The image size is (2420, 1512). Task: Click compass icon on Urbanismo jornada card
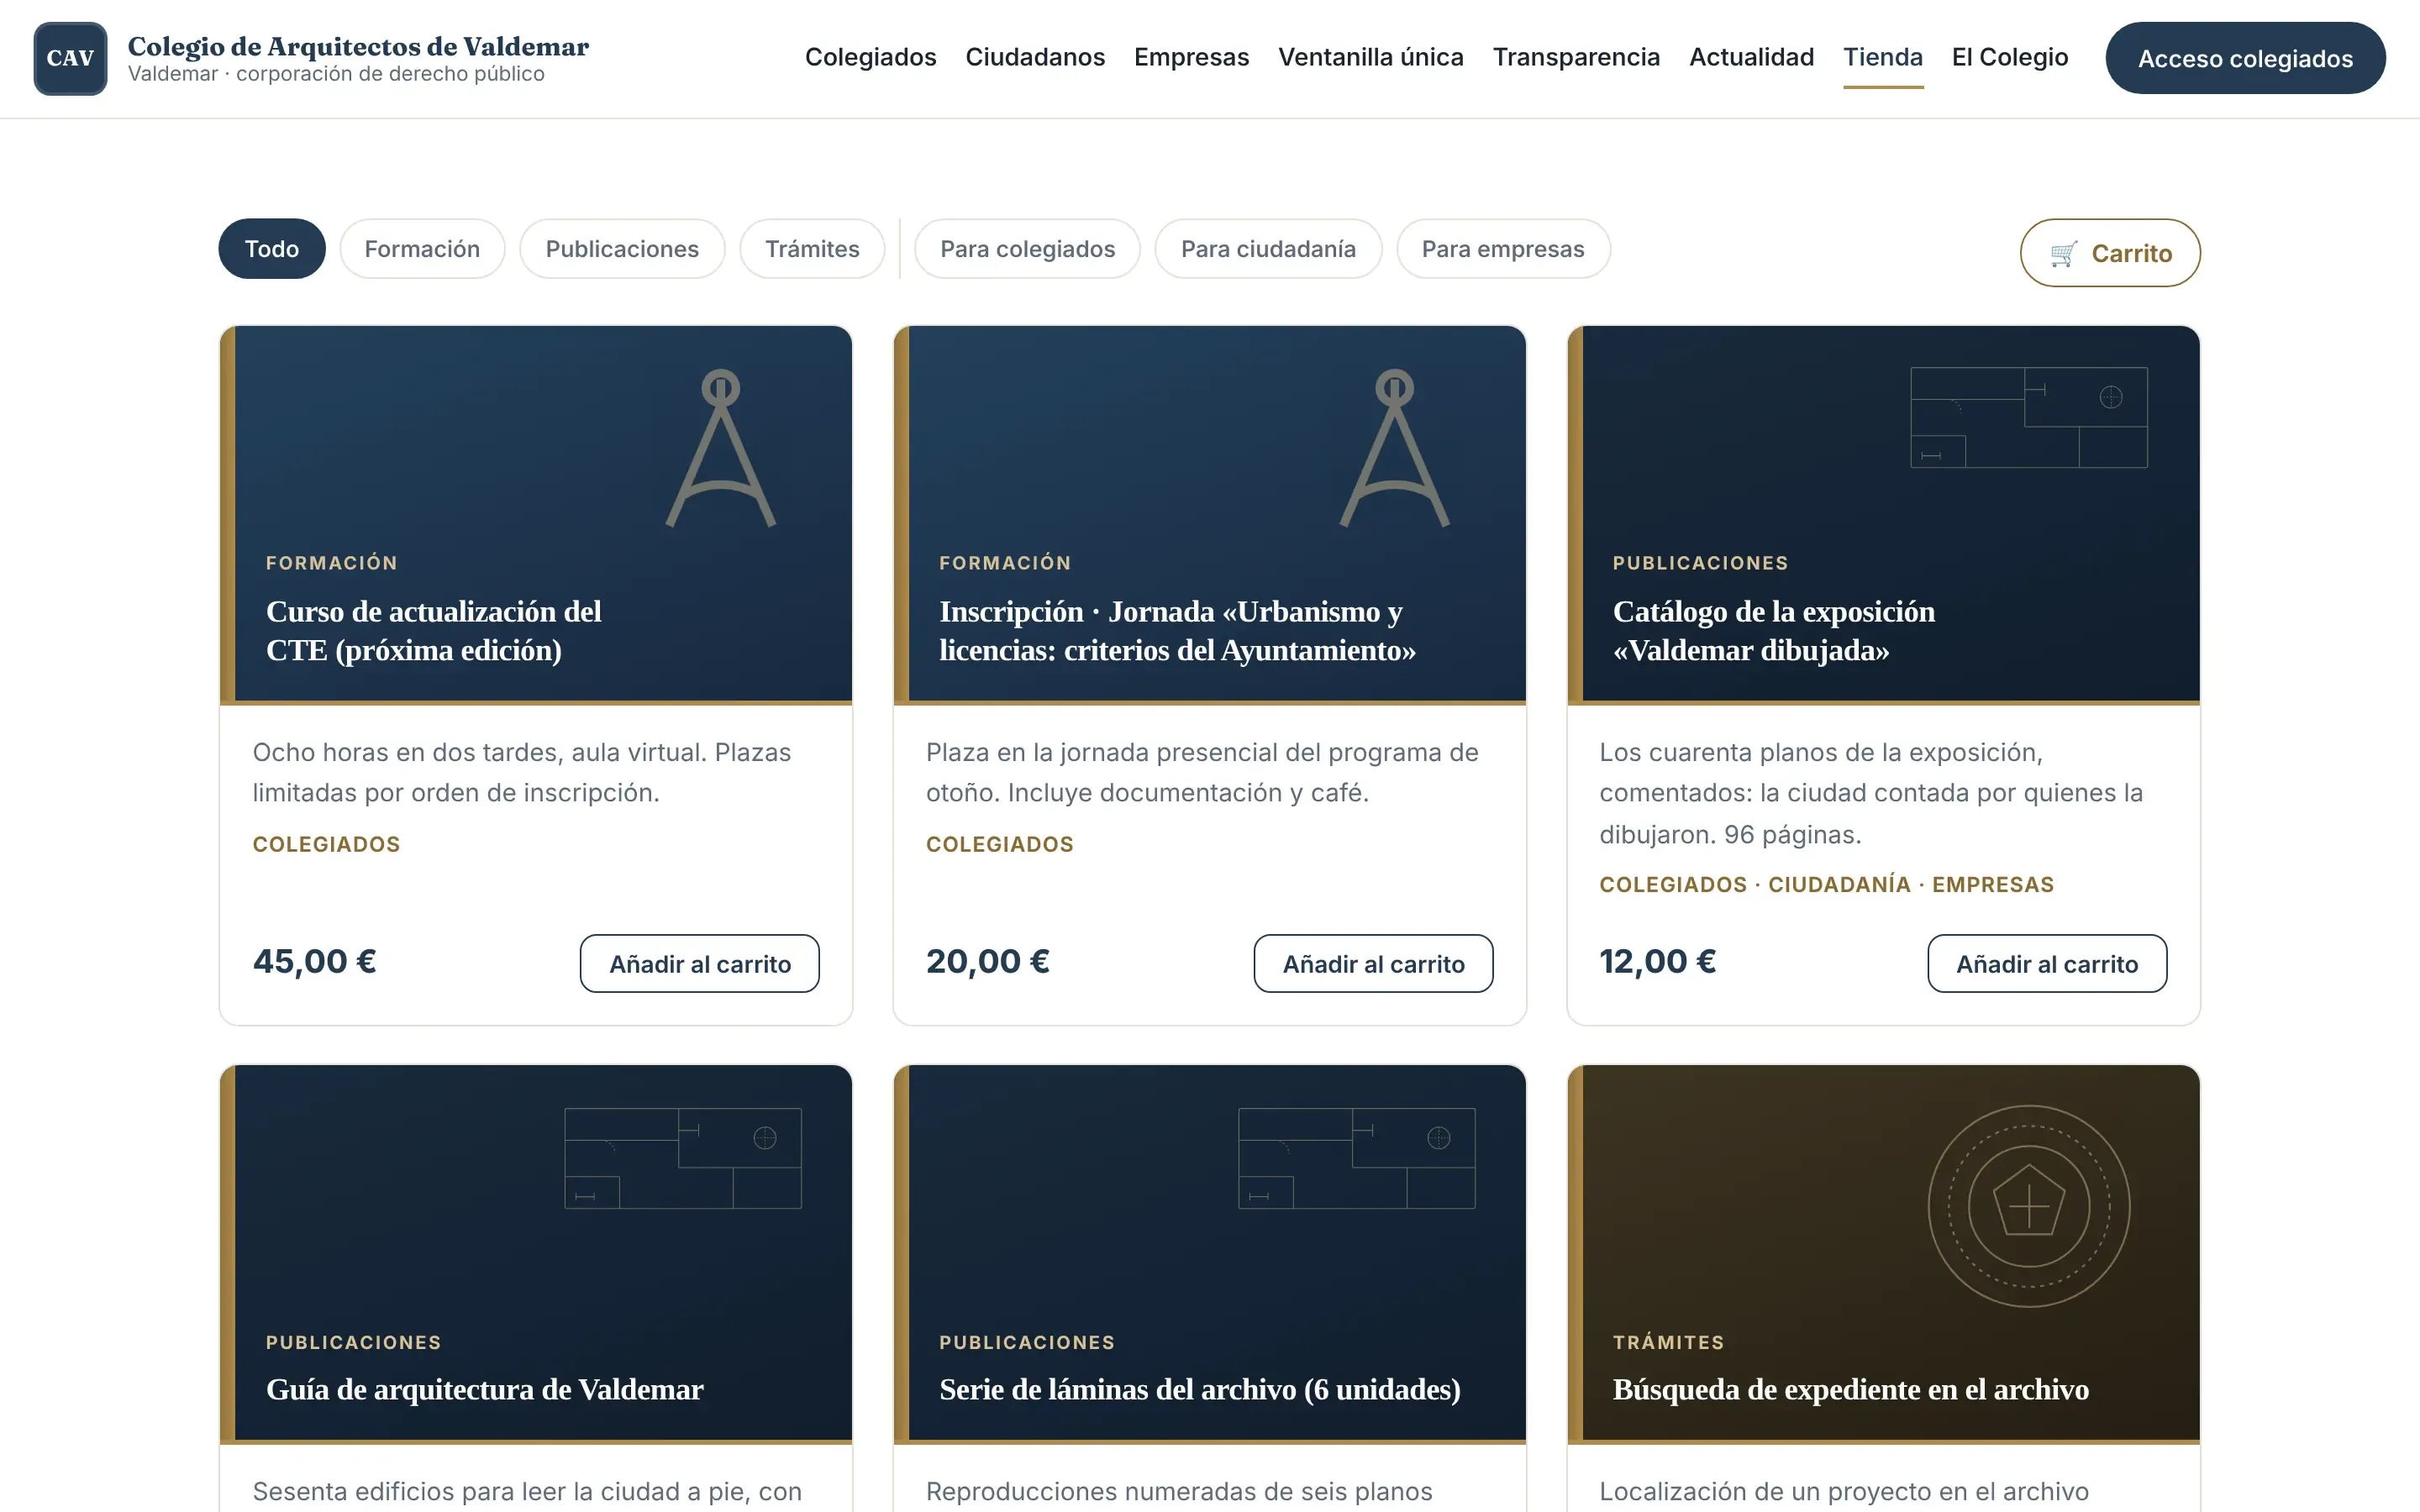tap(1394, 448)
